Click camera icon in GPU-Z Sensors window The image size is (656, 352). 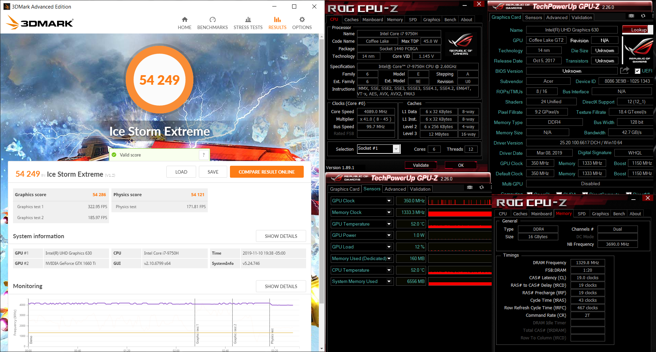470,187
